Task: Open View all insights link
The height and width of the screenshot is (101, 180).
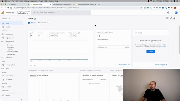Action: [161, 65]
